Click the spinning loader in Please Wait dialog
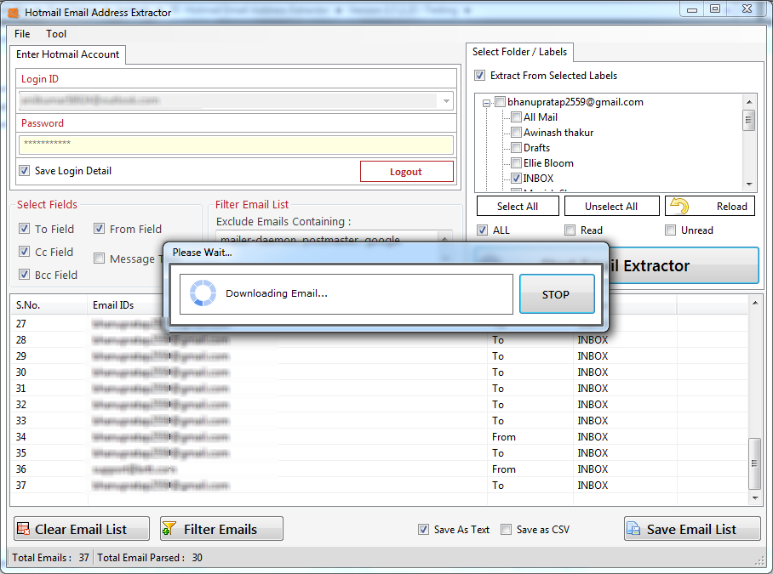Screen dimensions: 773x574 [203, 293]
